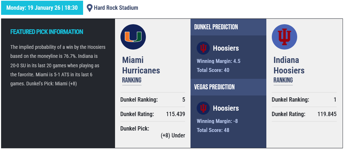Click Ranking label under Indiana Hoosiers

pyautogui.click(x=283, y=80)
